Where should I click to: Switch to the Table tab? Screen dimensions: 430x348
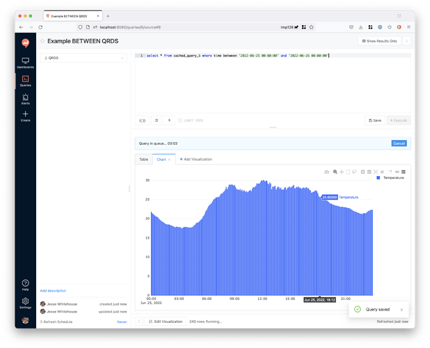click(144, 159)
